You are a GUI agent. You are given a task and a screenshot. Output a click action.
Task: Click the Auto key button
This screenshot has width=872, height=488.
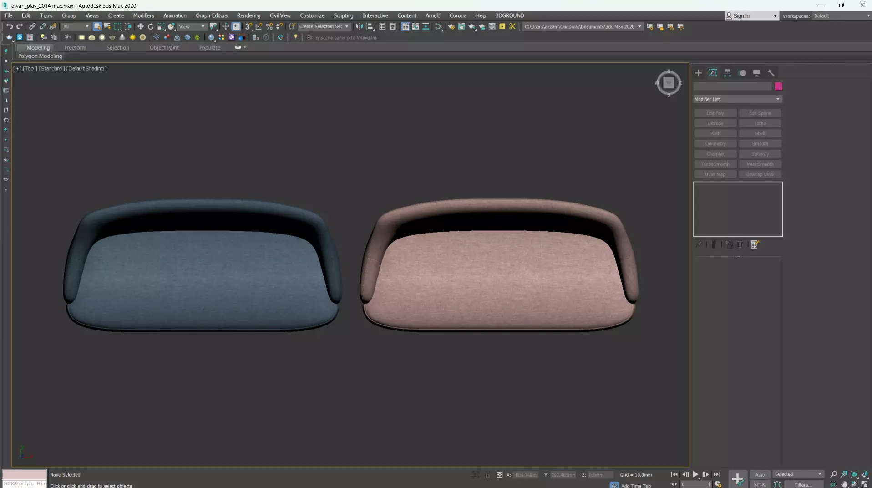(760, 474)
